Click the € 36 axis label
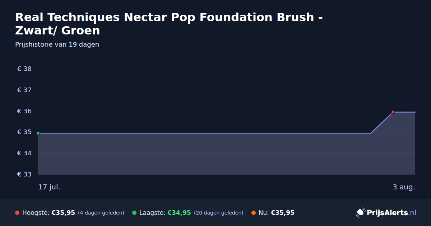 (x=24, y=111)
